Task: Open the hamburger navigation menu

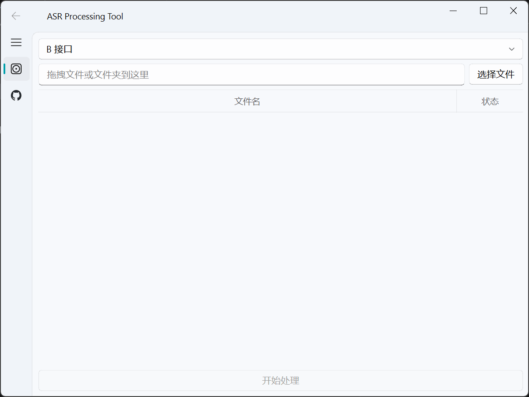Action: tap(16, 42)
